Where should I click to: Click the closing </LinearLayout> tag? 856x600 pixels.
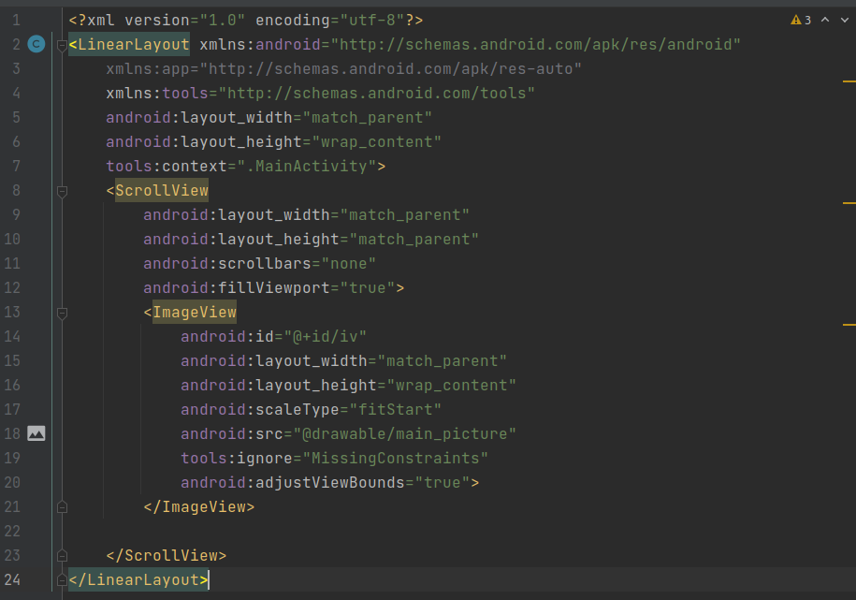(138, 579)
